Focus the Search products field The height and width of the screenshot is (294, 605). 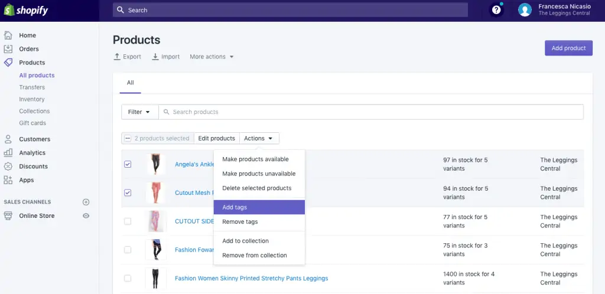(371, 112)
